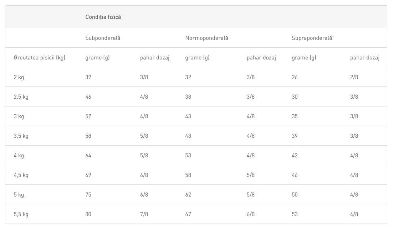This screenshot has width=404, height=225.
Task: Select the 43 grams cell
Action: (x=188, y=116)
